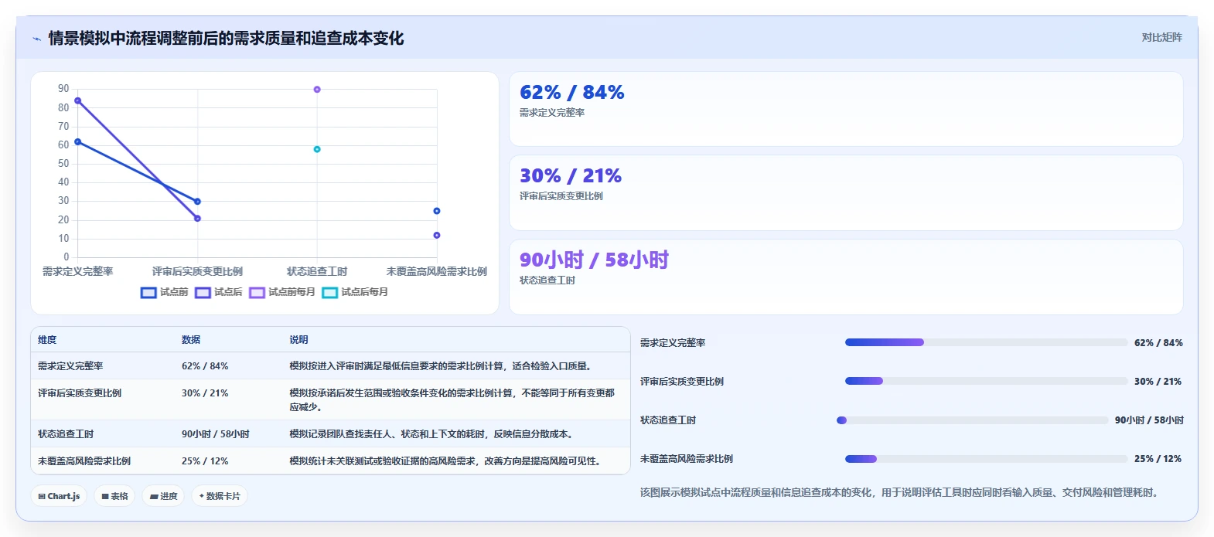Click the description starting 模拟记录团队查找责任人
1214x537 pixels.
(432, 434)
